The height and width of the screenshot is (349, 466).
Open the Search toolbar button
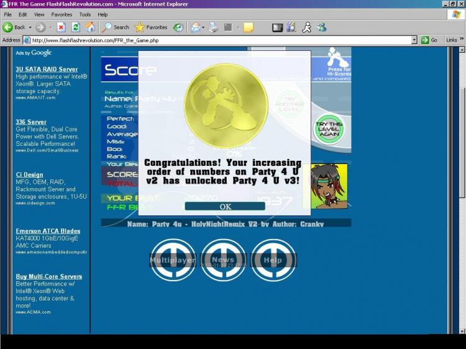[x=116, y=27]
